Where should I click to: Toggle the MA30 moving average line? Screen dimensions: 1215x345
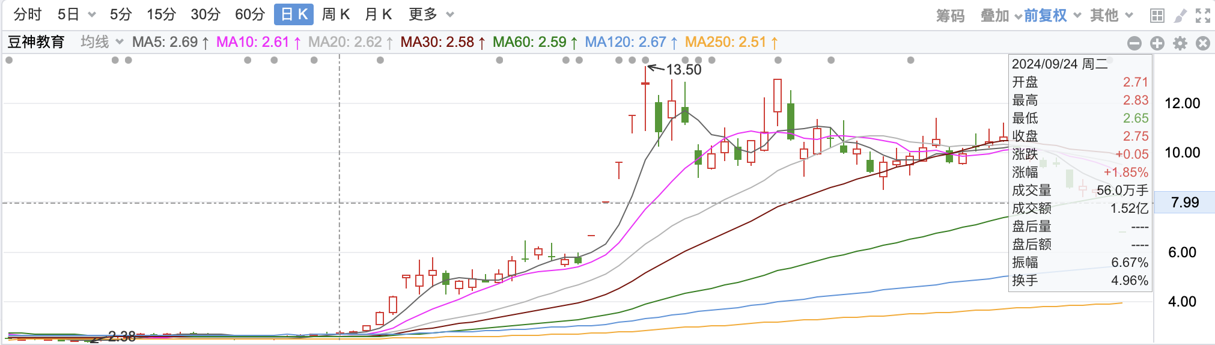click(x=443, y=42)
